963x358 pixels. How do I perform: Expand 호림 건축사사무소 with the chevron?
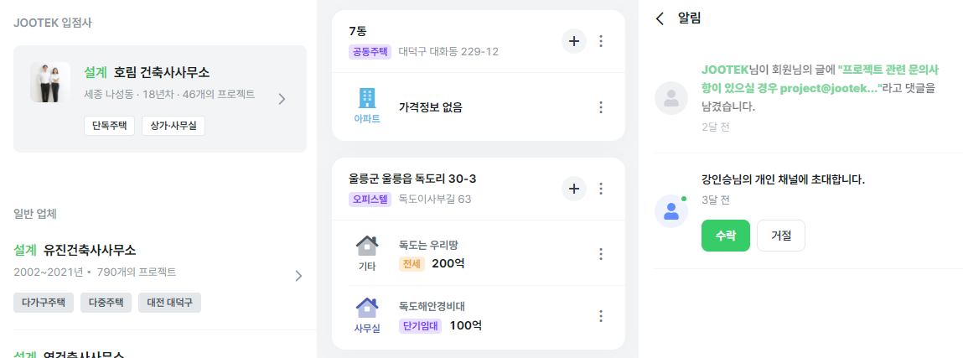[282, 99]
